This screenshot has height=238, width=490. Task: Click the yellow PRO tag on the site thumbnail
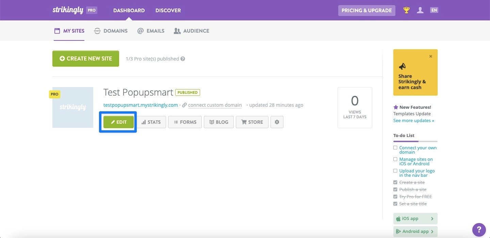[x=54, y=94]
